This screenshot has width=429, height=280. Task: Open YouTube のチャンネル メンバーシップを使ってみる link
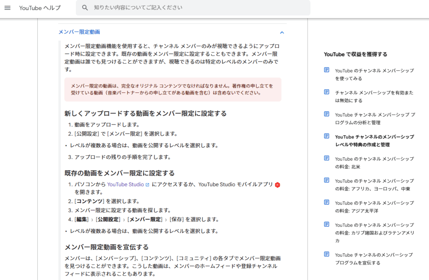click(374, 74)
